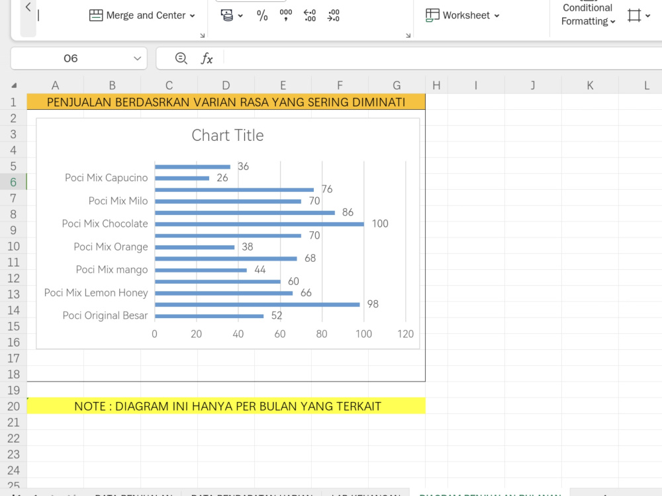Click the Poci Mix Chocolate axis label
Viewport: 662px width, 496px height.
[105, 224]
